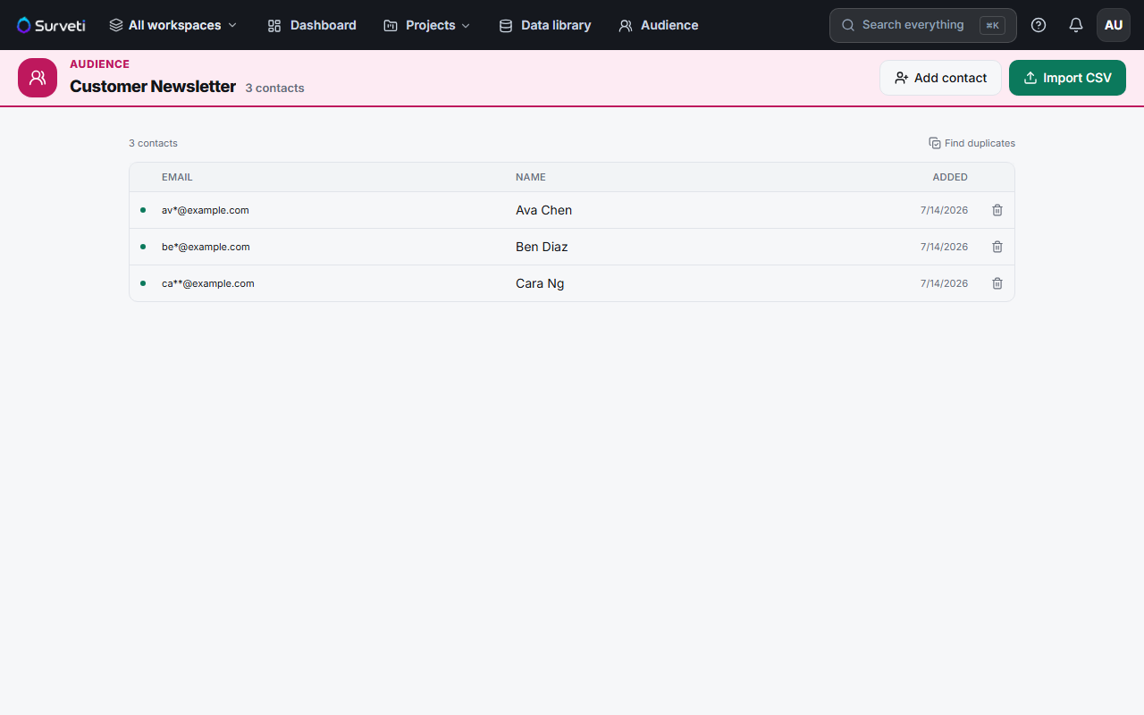Click the EMAIL column header
The height and width of the screenshot is (715, 1144).
pyautogui.click(x=177, y=177)
